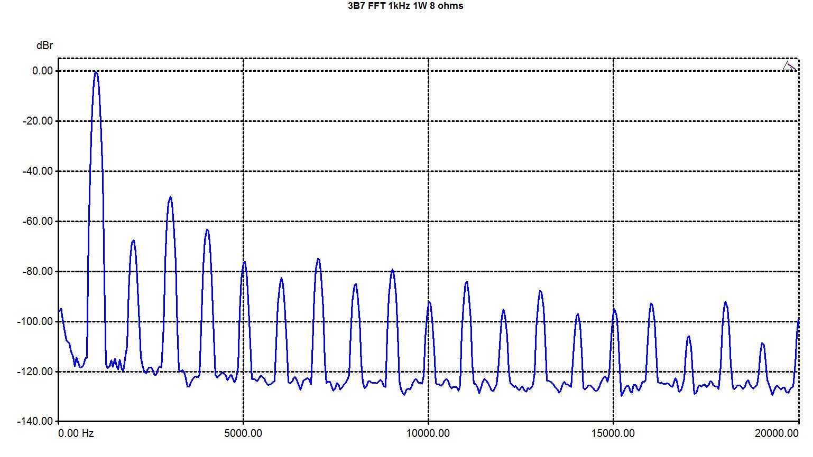Click the -140.00 vertical axis label

pyautogui.click(x=35, y=421)
